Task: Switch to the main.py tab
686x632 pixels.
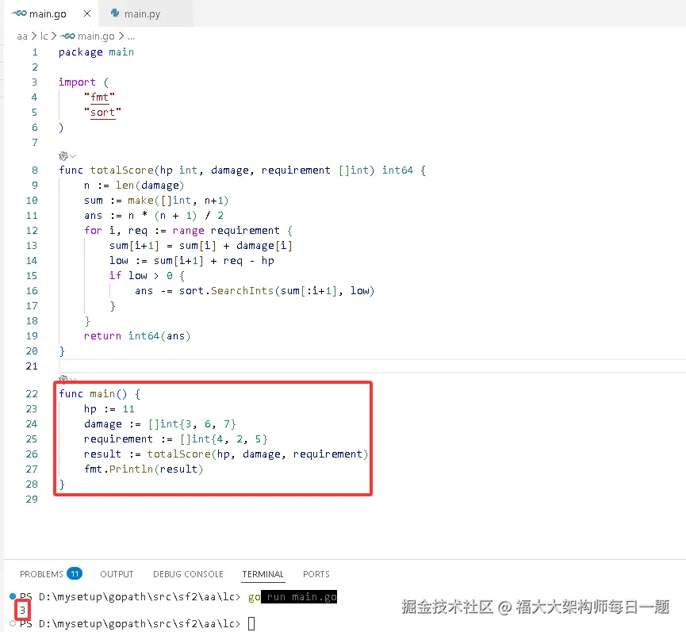Action: point(142,14)
